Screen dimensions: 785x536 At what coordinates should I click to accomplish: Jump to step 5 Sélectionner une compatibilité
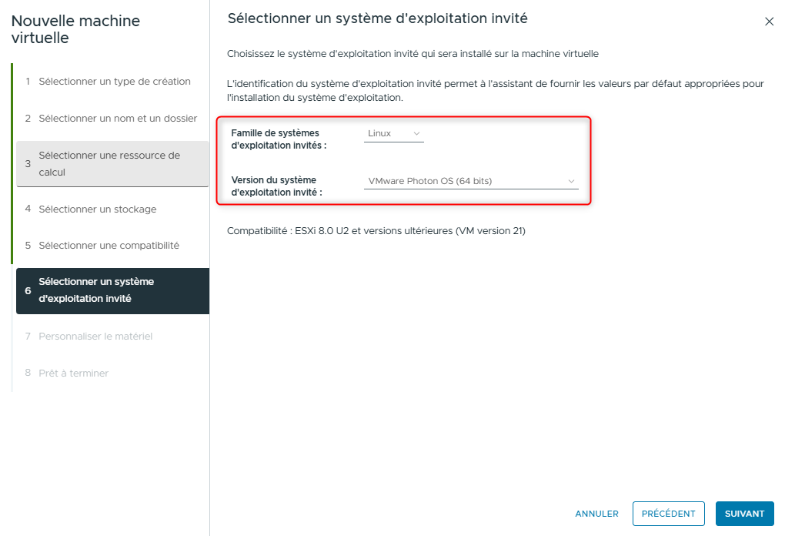109,246
